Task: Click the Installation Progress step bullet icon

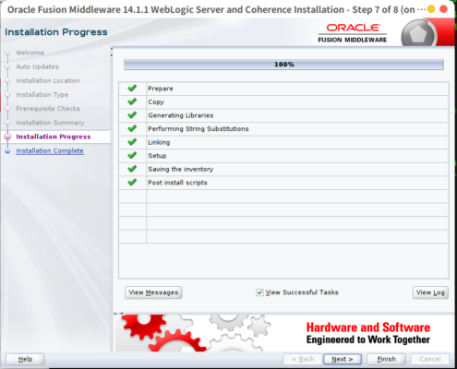Action: click(7, 137)
